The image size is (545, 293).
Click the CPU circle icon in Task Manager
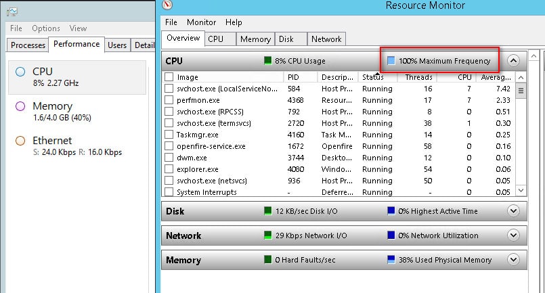tap(20, 72)
